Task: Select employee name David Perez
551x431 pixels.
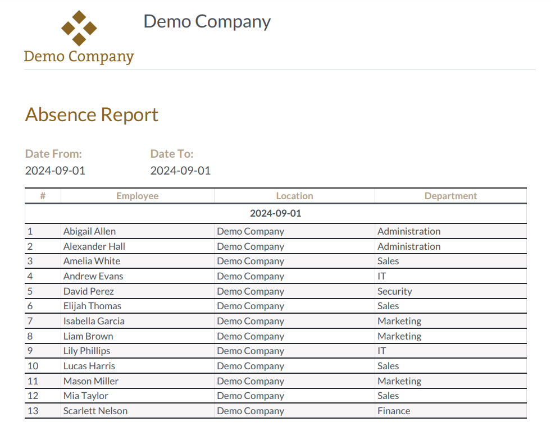Action: (89, 291)
